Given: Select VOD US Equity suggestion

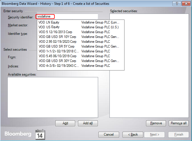Looking at the screenshot, I should tap(81, 27).
